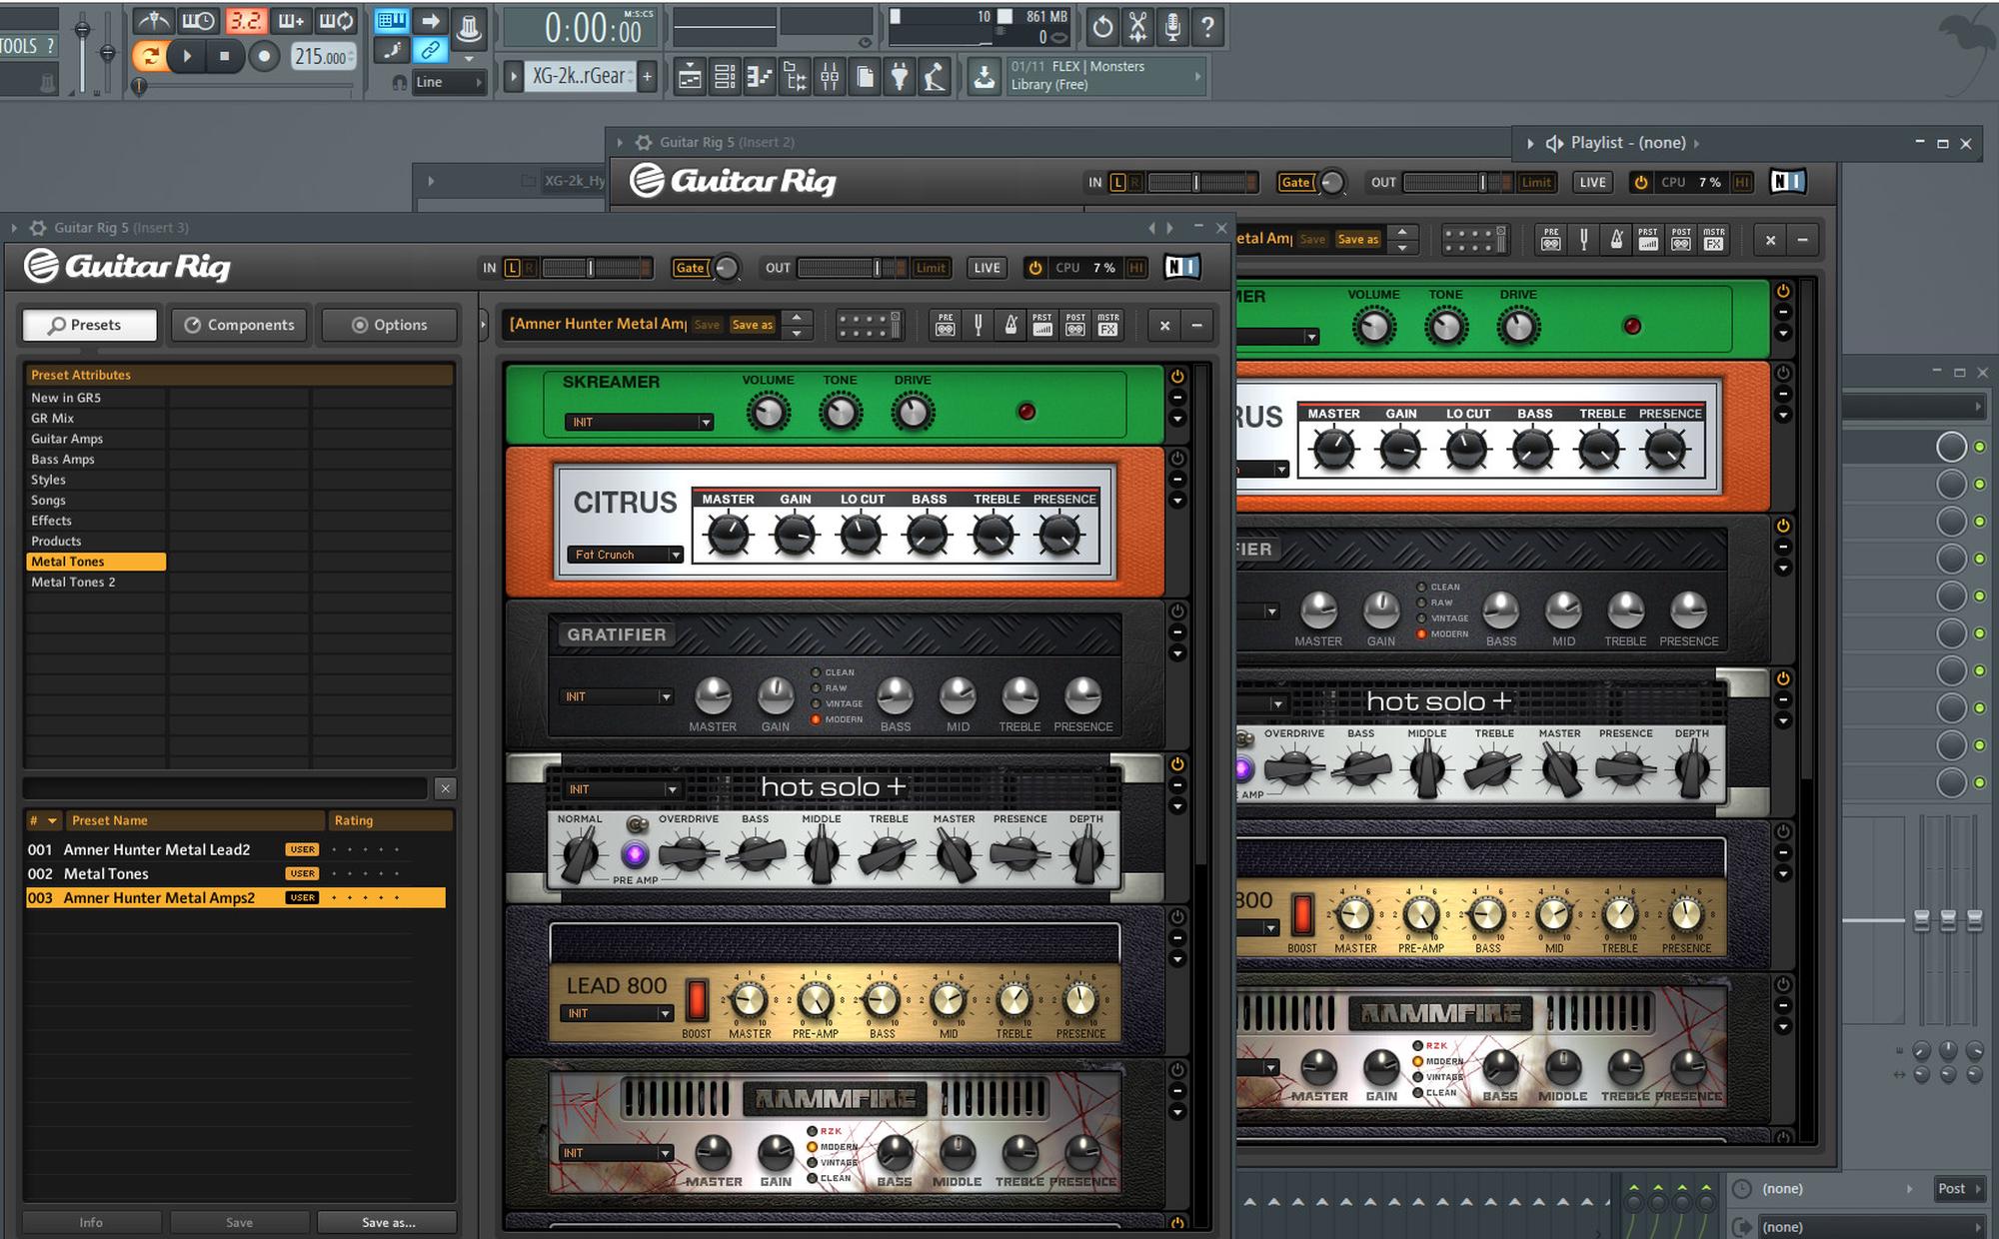Open the FL Studio mixer view icon

tap(830, 77)
